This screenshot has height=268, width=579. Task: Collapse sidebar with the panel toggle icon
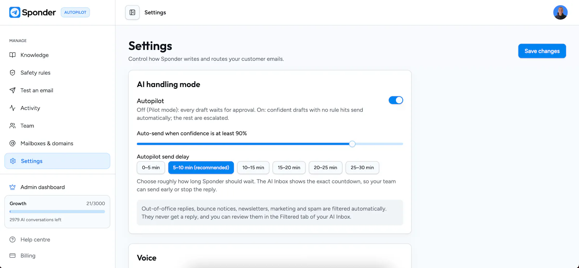132,13
